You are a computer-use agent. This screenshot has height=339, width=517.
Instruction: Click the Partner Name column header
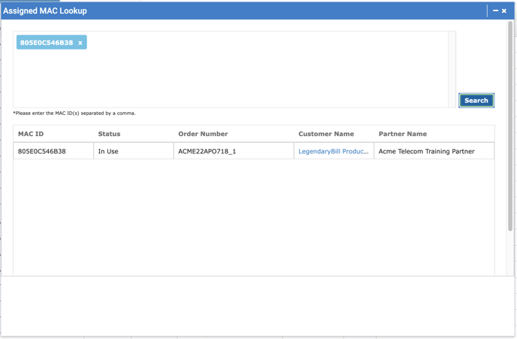point(403,134)
